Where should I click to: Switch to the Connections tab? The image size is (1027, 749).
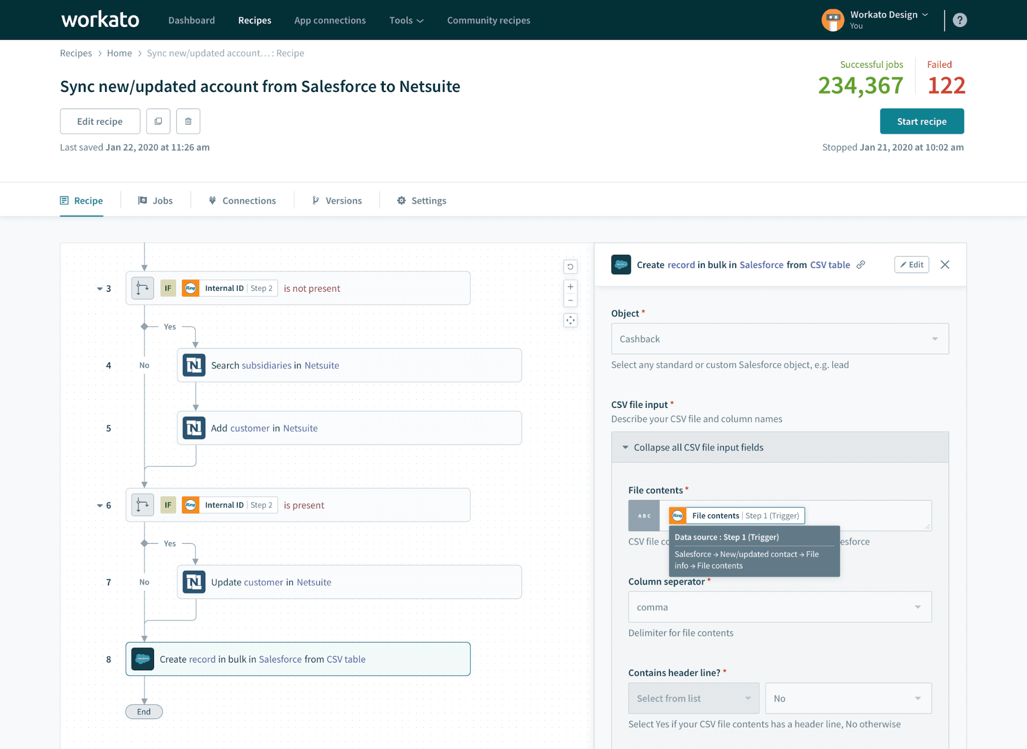(242, 200)
